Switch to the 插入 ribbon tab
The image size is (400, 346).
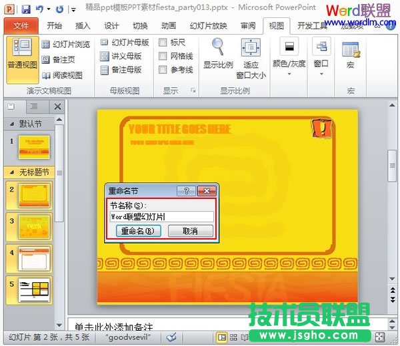click(83, 26)
